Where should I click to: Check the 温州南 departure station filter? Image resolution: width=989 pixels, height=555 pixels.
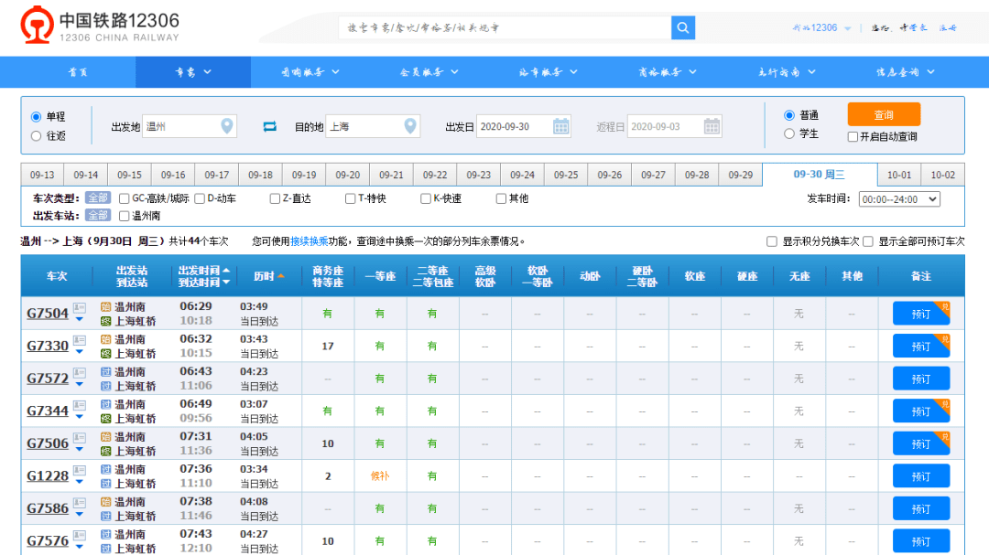pos(125,216)
